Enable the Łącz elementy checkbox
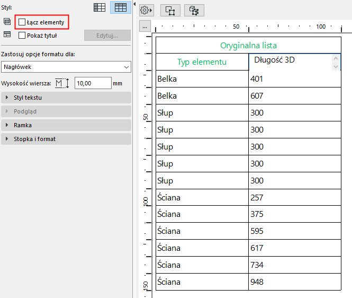Viewport: 352px width, 298px height. [x=22, y=22]
